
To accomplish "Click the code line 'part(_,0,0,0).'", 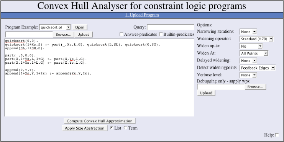I will pyautogui.click(x=20, y=56).
